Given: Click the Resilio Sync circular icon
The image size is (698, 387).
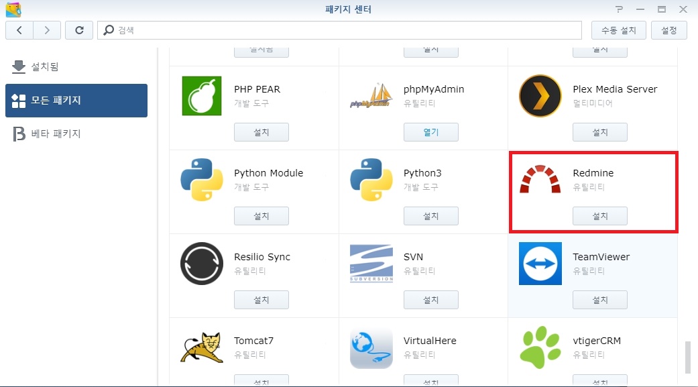Looking at the screenshot, I should click(202, 264).
